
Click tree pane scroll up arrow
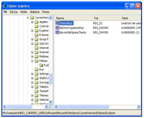[50, 18]
